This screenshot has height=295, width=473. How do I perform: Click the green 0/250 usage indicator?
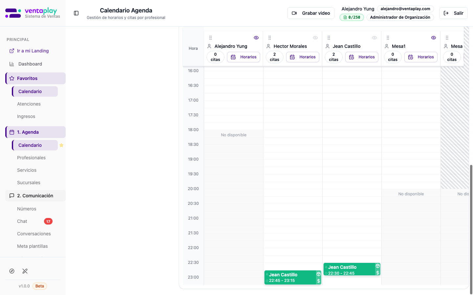[351, 17]
